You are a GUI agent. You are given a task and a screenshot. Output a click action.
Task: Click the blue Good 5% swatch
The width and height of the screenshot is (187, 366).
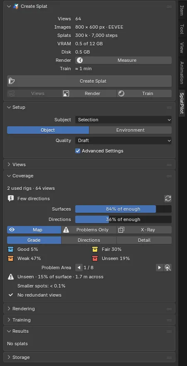(10, 250)
